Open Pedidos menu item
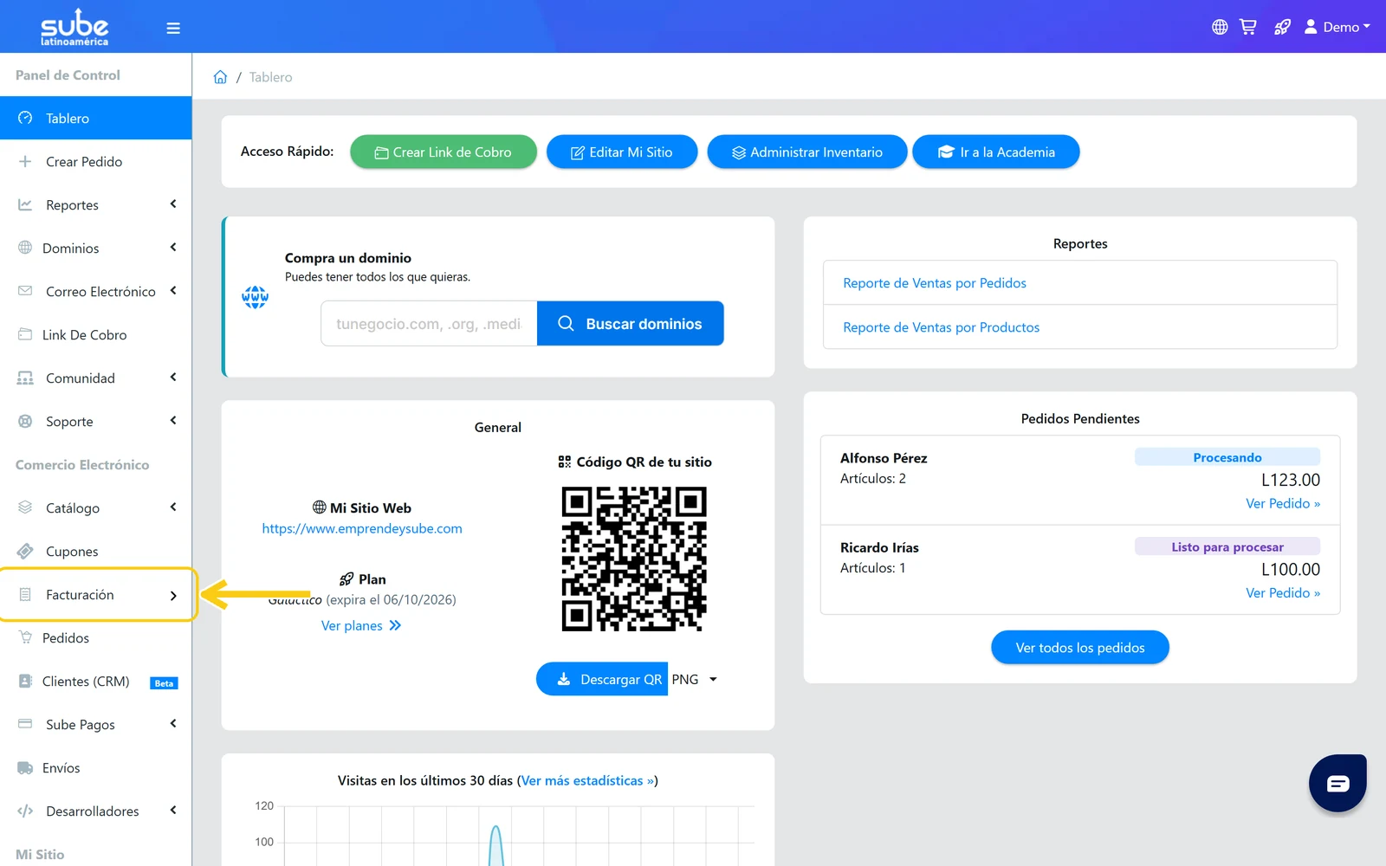 [x=95, y=637]
